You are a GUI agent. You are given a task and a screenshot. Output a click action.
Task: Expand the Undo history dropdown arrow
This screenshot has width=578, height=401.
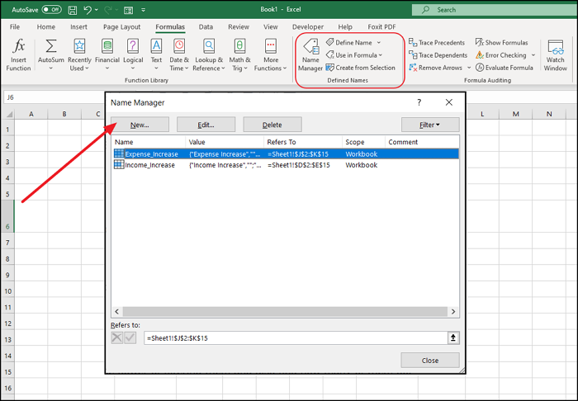coord(97,10)
